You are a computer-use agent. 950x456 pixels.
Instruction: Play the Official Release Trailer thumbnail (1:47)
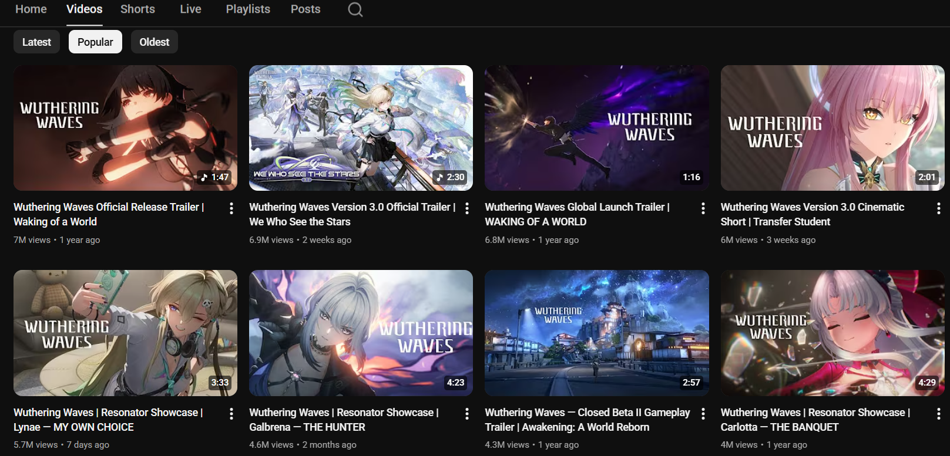pos(126,128)
